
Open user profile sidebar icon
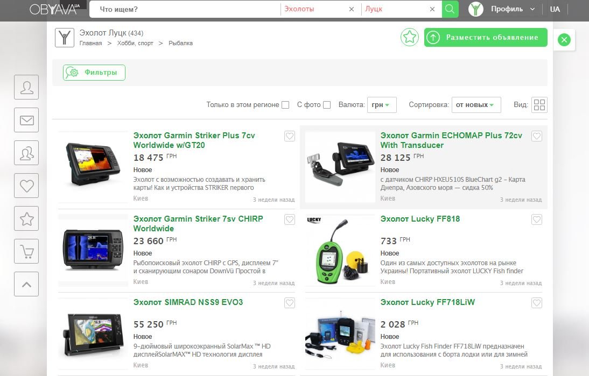pos(26,87)
